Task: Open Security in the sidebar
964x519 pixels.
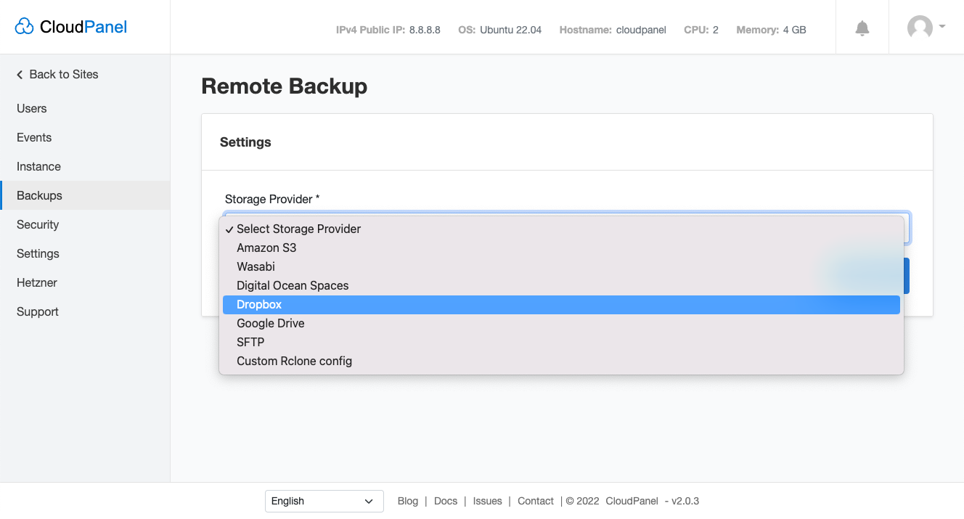Action: point(85,224)
